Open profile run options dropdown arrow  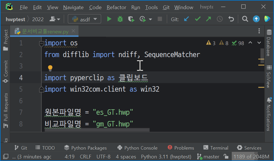tap(150, 19)
